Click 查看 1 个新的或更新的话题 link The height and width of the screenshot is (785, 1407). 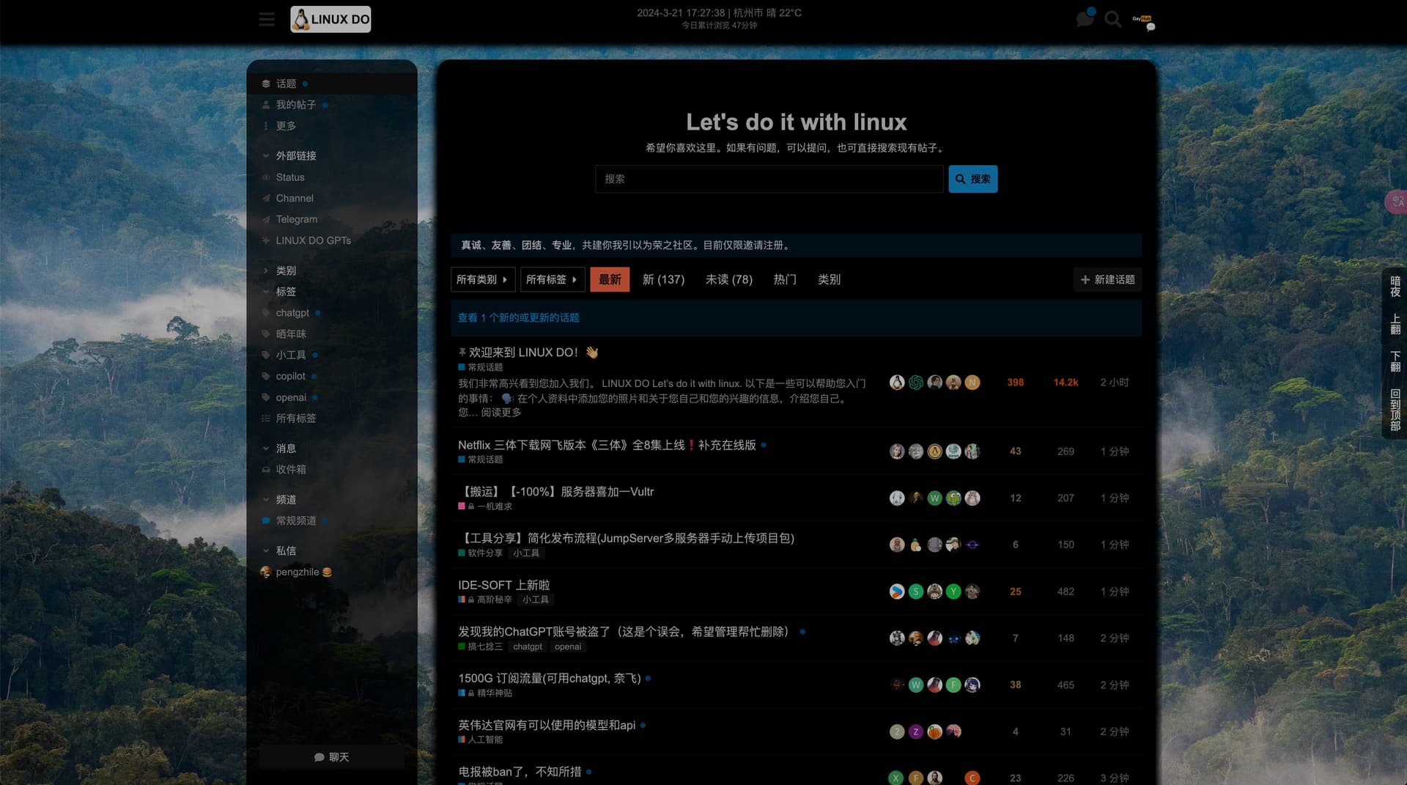point(519,318)
